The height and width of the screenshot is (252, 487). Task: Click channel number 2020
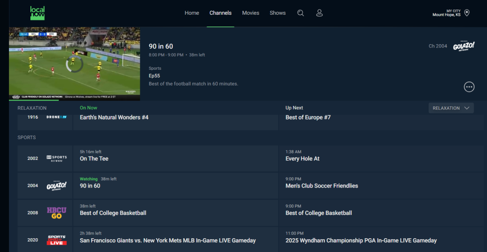pyautogui.click(x=33, y=240)
